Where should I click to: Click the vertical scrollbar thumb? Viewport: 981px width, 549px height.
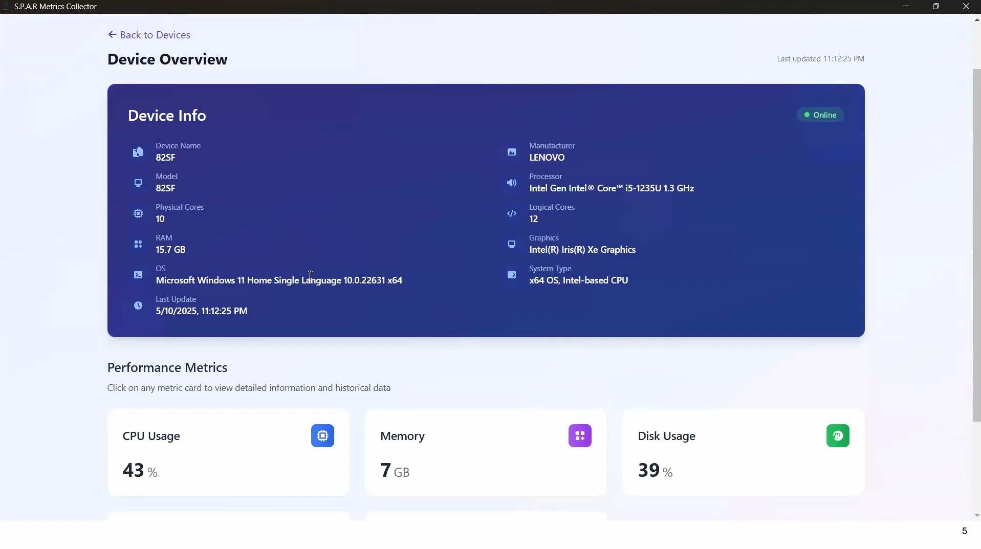tap(976, 246)
